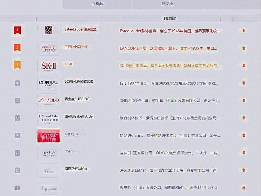Open the LOREAL巴黎欧莱雅 brand link
261x196 pixels.
click(x=79, y=82)
